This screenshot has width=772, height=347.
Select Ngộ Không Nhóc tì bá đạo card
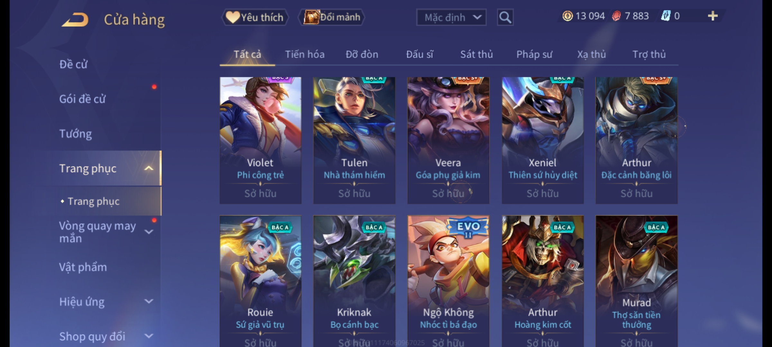point(448,281)
